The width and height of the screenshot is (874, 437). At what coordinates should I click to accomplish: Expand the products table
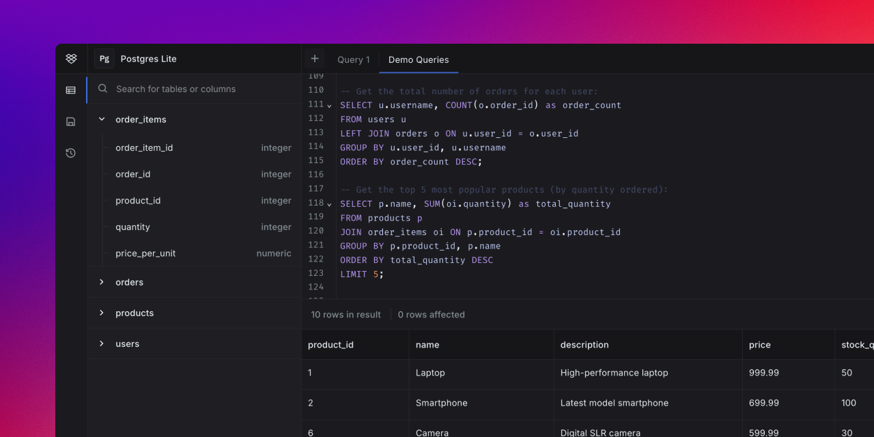[x=102, y=313]
